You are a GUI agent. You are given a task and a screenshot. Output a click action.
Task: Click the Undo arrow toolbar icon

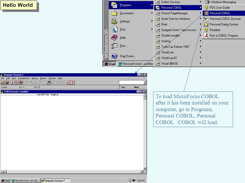pos(26,82)
